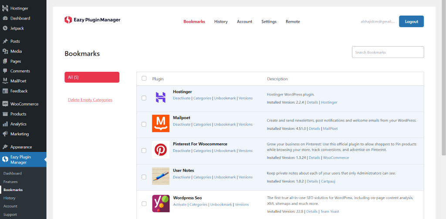Click the Mailpoet plugin logo thumbnail
The width and height of the screenshot is (446, 219).
coord(161,124)
